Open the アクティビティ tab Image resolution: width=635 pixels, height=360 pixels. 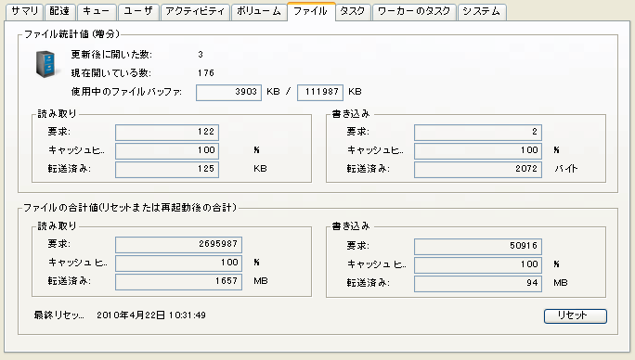click(x=195, y=11)
